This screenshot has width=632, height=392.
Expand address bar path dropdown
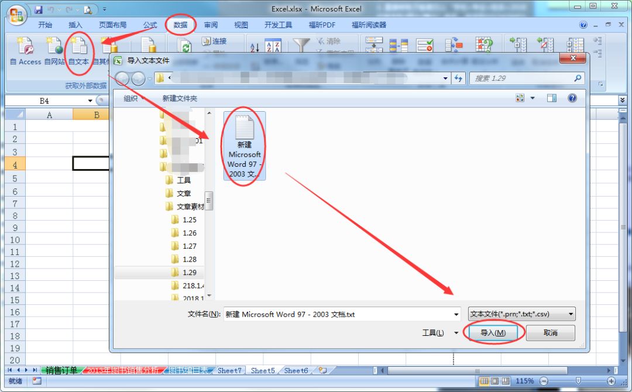[445, 78]
